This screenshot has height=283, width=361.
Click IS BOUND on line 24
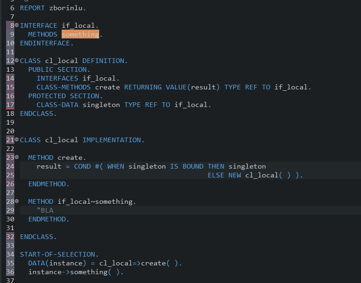coord(187,166)
